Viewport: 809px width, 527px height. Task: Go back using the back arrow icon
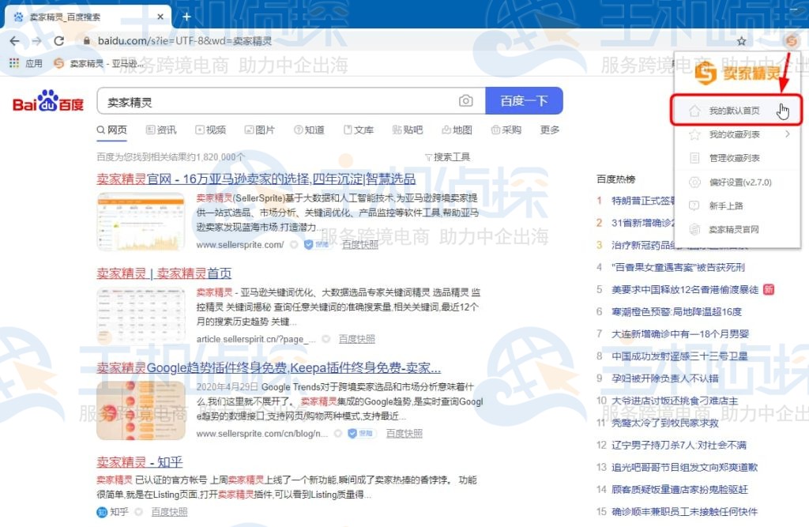point(14,40)
